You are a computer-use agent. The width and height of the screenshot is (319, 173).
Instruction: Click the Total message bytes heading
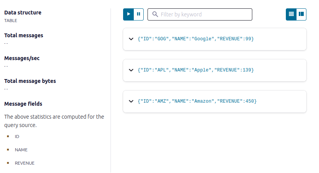[x=30, y=81]
